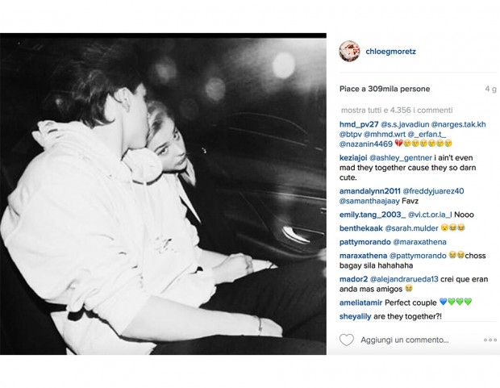Show all 4.356 comments link

[397, 110]
